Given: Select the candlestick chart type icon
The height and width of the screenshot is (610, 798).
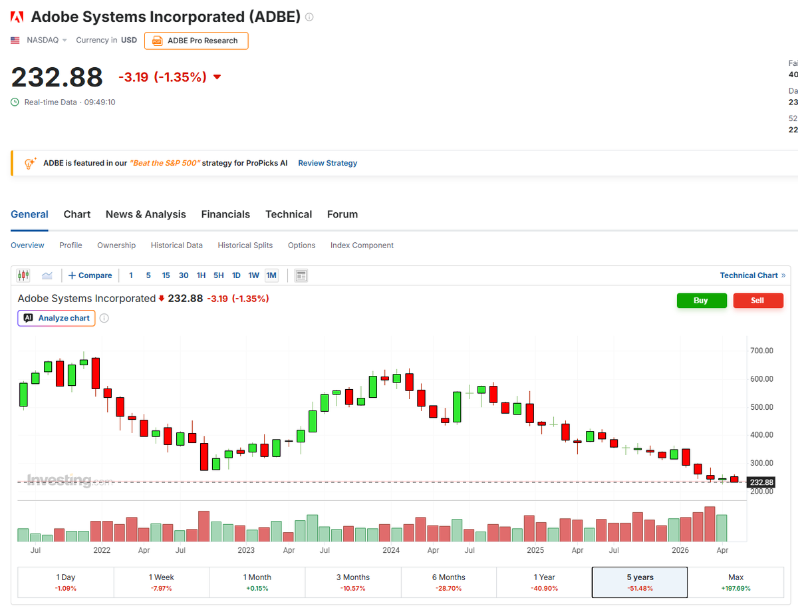Looking at the screenshot, I should click(23, 275).
